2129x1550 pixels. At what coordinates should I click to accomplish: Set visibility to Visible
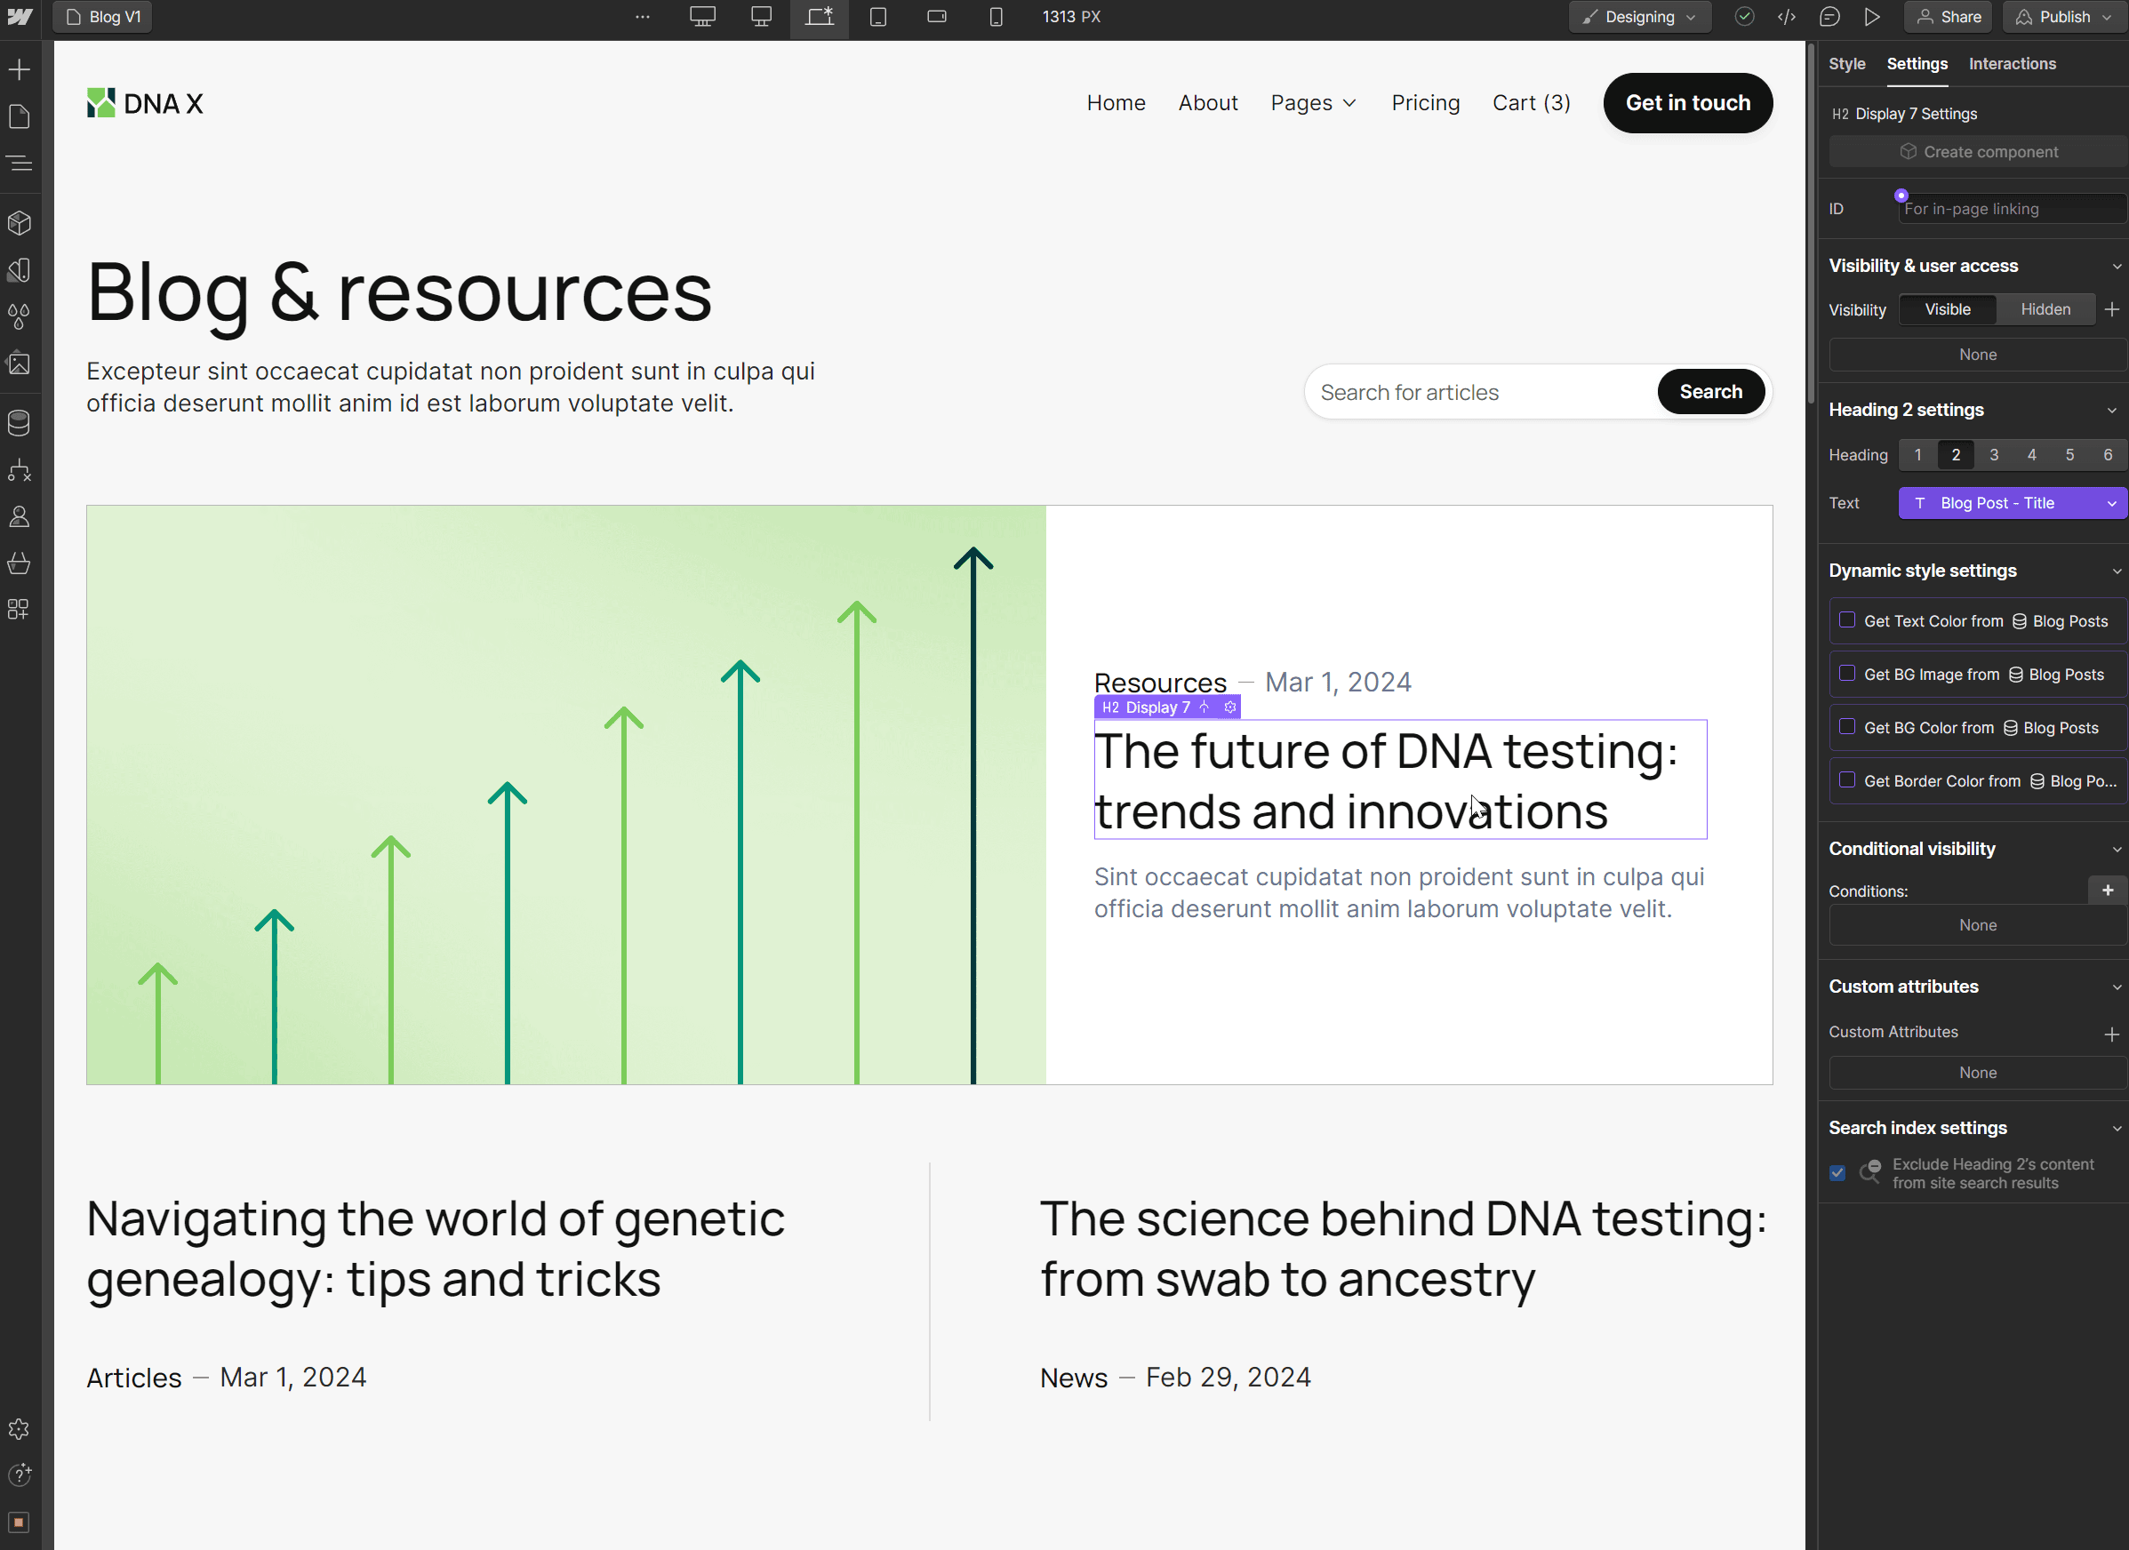(x=1948, y=309)
